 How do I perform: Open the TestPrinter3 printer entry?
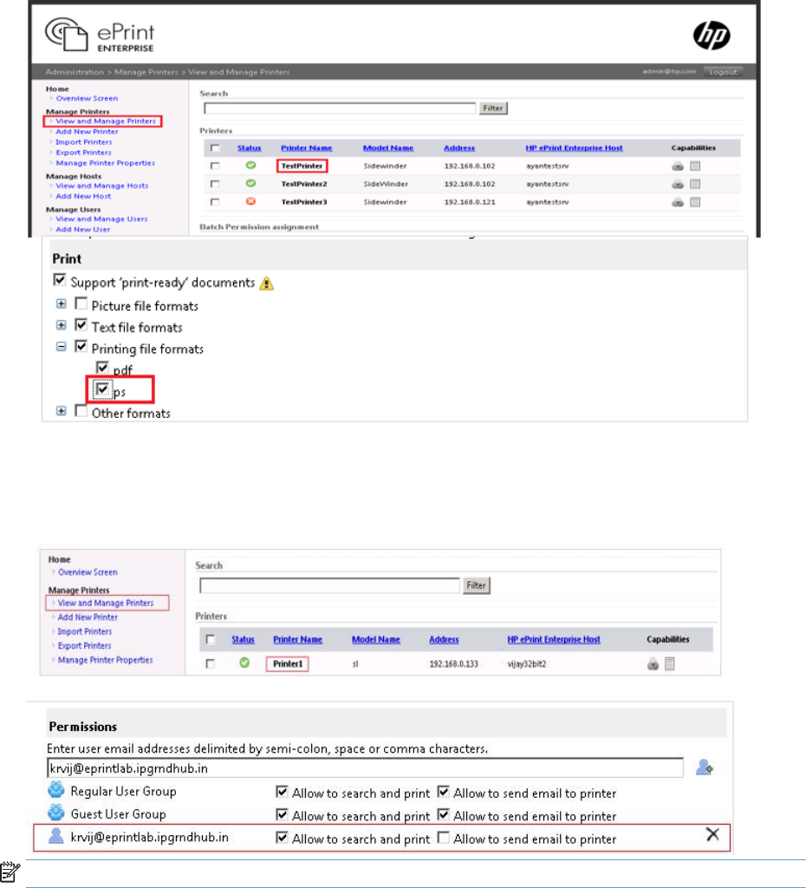coord(304,202)
